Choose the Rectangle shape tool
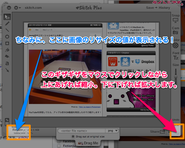The width and height of the screenshot is (185, 148). [7, 44]
